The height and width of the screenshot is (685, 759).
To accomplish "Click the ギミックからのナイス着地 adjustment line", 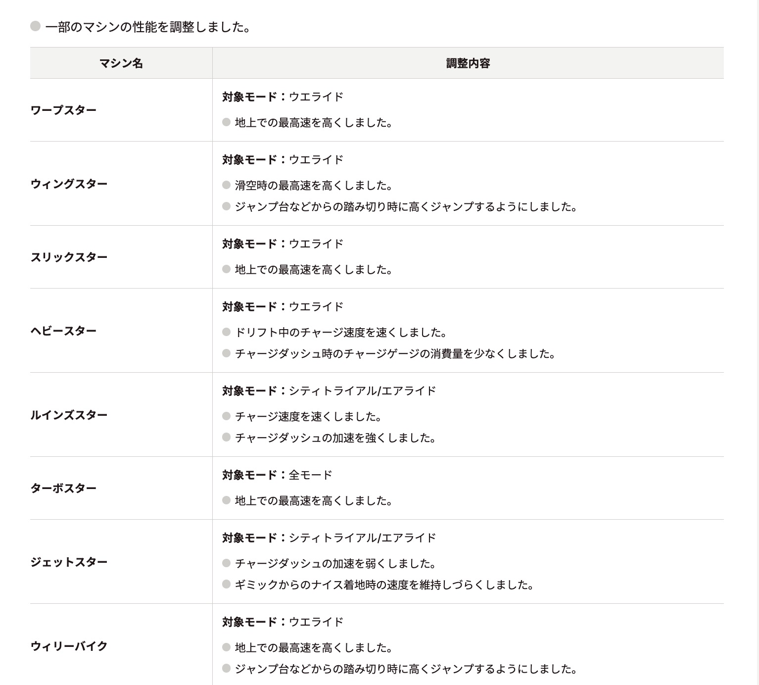I will pyautogui.click(x=384, y=585).
